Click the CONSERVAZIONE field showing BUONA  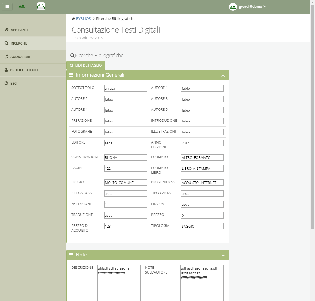[126, 157]
